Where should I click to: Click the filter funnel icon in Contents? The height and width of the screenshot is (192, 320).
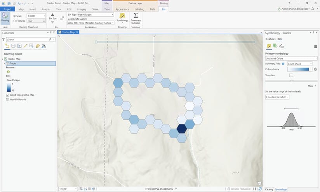[x=3, y=39]
